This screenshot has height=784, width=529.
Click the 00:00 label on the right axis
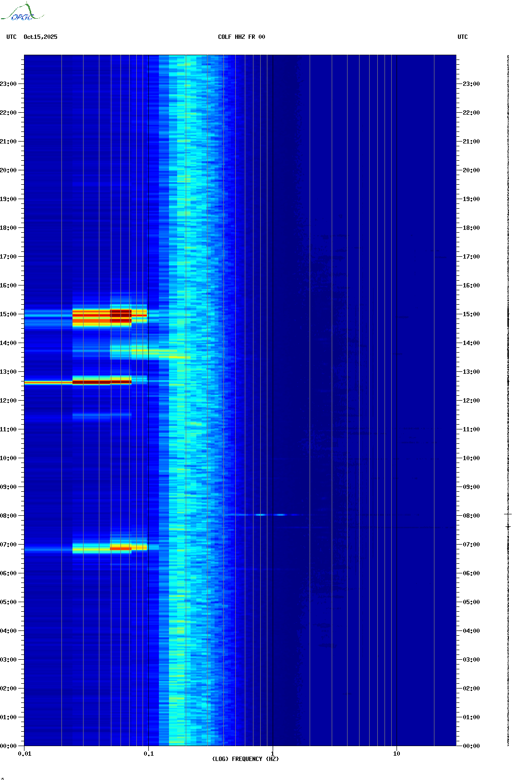tap(471, 746)
